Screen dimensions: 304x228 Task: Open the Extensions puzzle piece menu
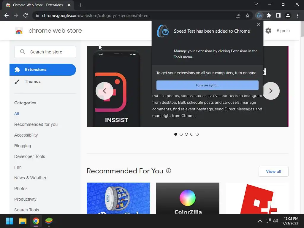tap(269, 15)
